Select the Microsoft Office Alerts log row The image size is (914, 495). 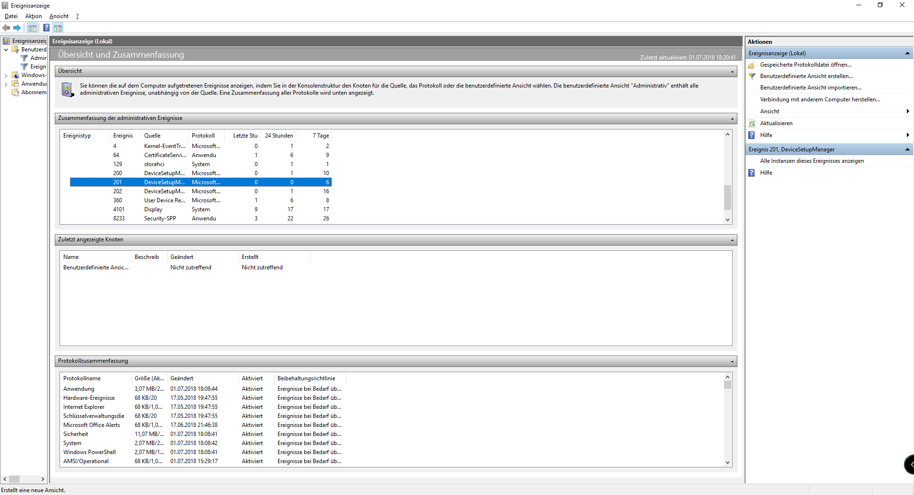[x=203, y=425]
